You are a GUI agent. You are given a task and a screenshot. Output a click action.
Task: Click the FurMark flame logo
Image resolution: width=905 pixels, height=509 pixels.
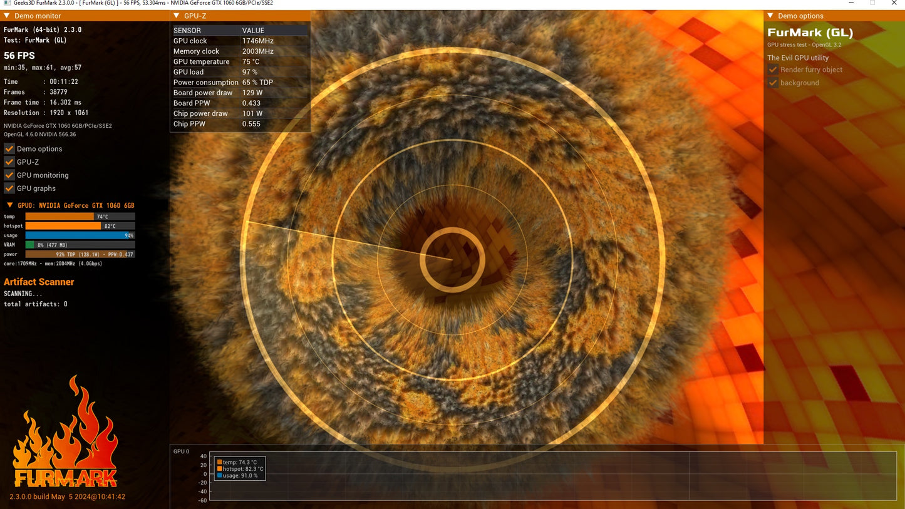pyautogui.click(x=65, y=432)
